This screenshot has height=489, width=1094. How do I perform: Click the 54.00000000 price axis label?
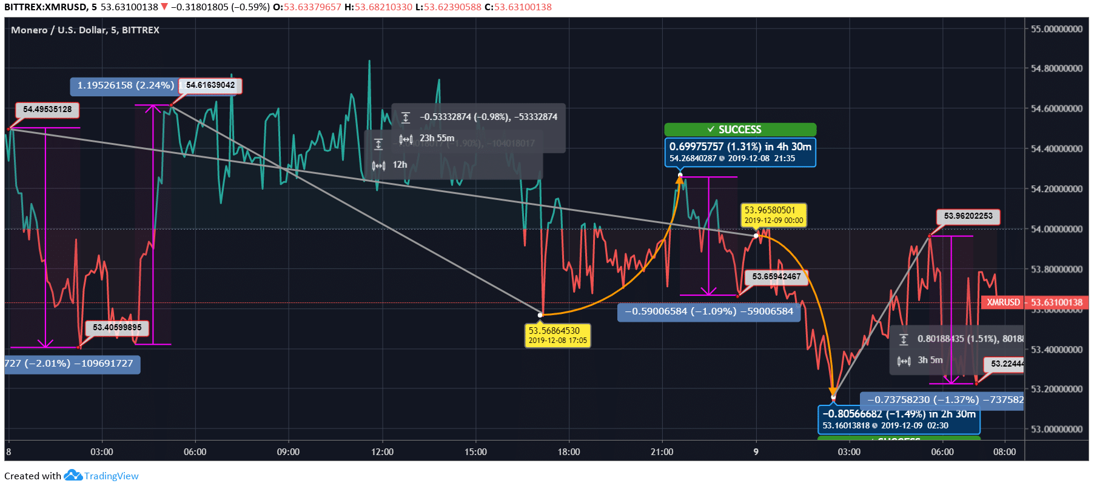[1057, 229]
